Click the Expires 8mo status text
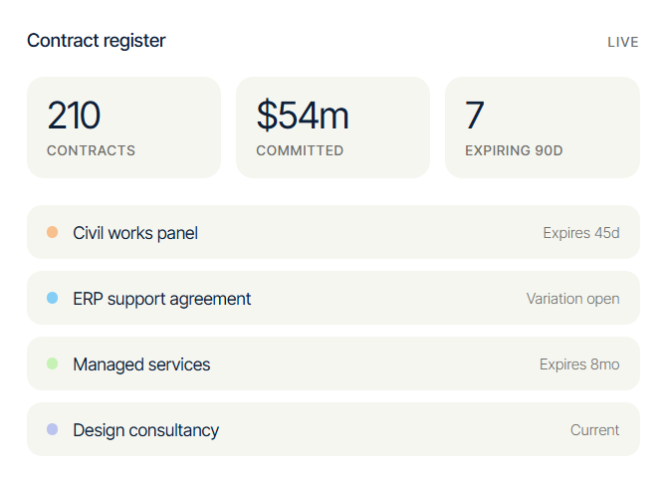Viewport: 668px width, 484px height. (x=579, y=364)
